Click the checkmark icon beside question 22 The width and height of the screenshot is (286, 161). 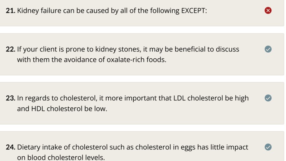(268, 49)
